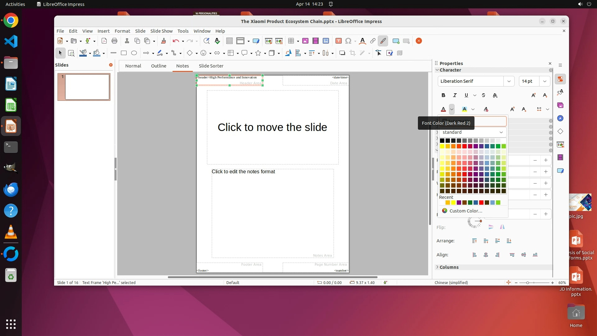The width and height of the screenshot is (597, 336).
Task: Toggle Italic formatting in Character panel
Action: click(455, 95)
